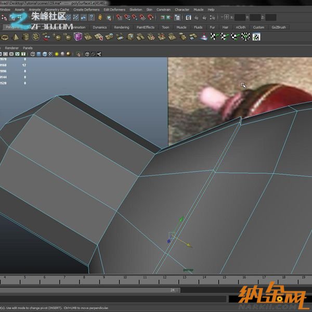Switch to the nCloth shelf tab

click(241, 27)
